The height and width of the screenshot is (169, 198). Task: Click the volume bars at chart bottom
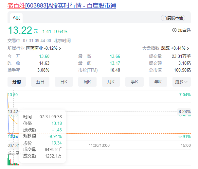pos(12,160)
